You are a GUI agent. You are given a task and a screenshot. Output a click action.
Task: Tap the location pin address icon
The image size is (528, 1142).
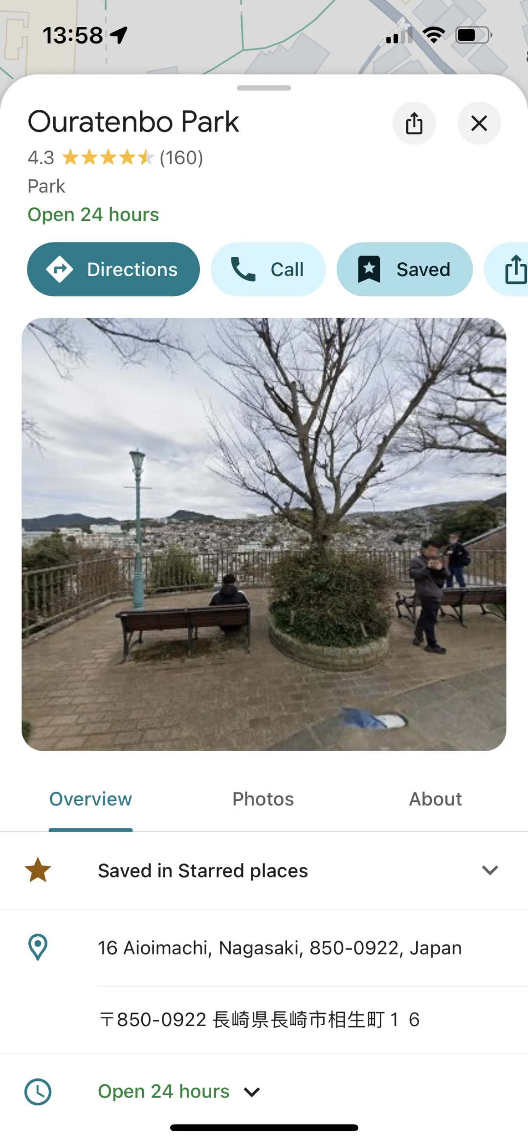click(38, 947)
